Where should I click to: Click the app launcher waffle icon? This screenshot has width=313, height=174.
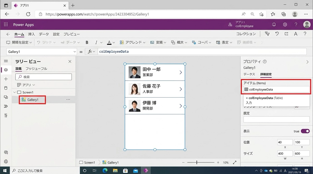[x=6, y=24]
